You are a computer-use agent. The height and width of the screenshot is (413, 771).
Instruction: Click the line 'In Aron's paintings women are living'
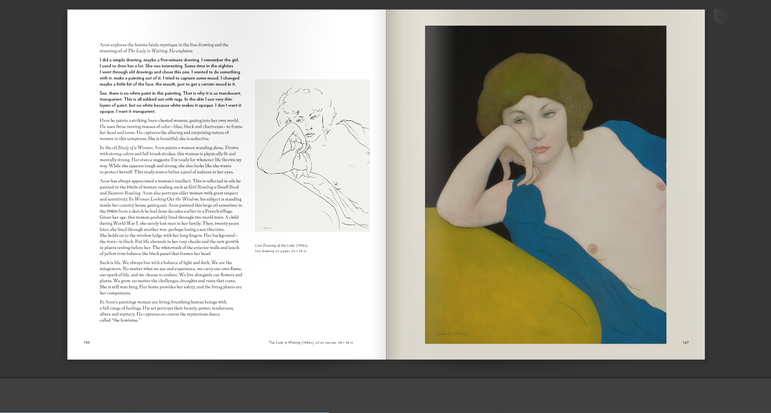coord(163,302)
